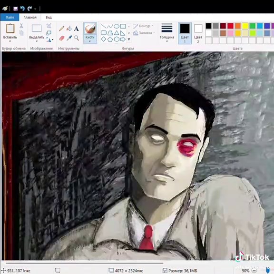
Task: Redo the last undone action
Action: pos(29,8)
